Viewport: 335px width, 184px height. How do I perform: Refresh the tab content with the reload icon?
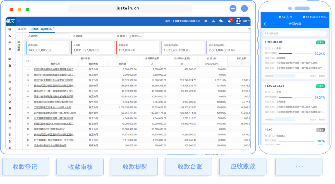(x=248, y=29)
